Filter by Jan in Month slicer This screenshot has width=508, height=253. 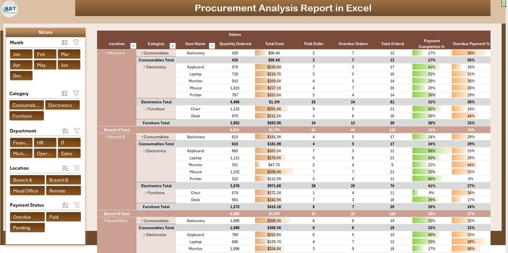[21, 54]
